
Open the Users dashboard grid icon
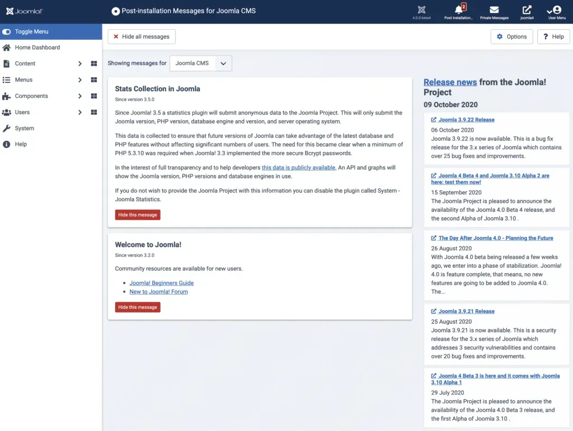coord(93,112)
